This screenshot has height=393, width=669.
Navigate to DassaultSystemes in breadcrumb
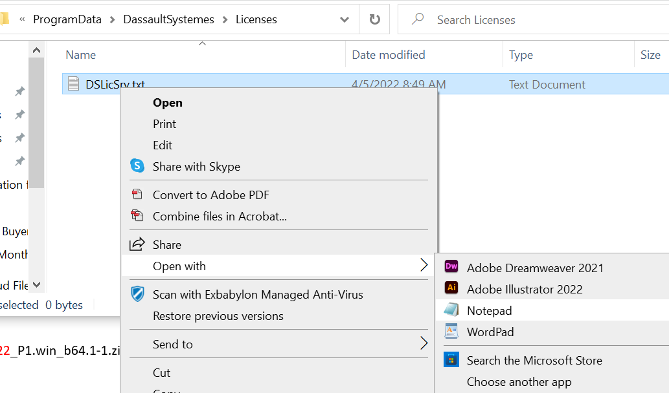tap(168, 19)
